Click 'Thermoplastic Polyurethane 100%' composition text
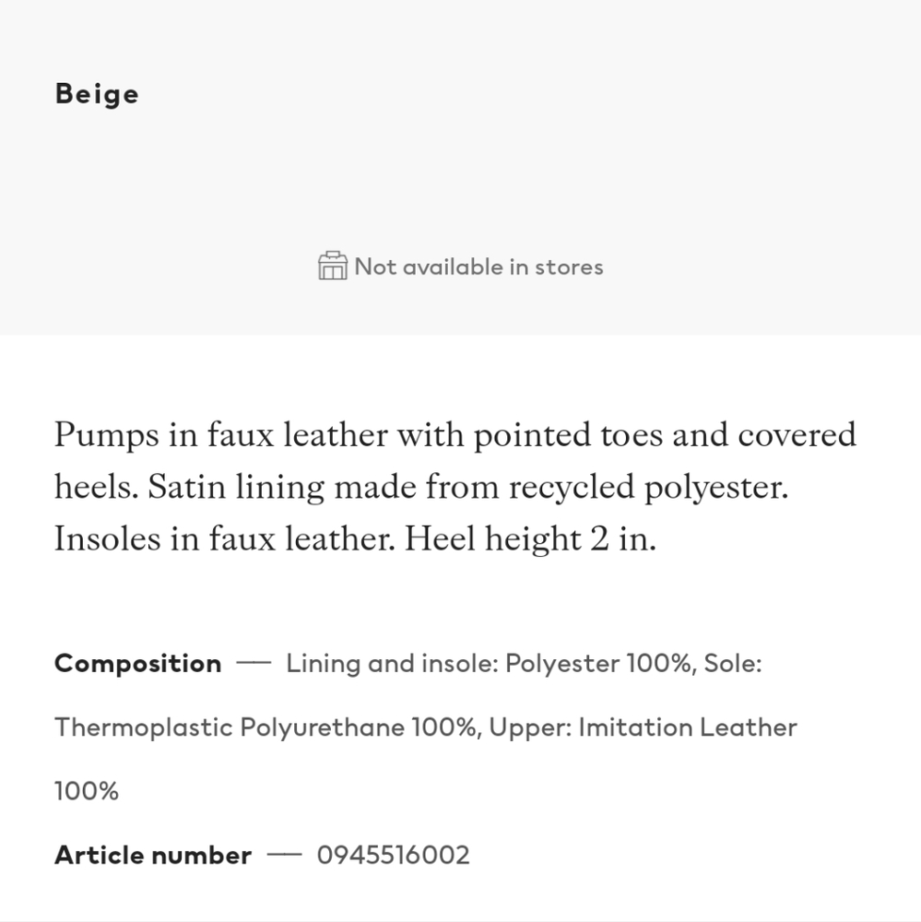 click(266, 727)
